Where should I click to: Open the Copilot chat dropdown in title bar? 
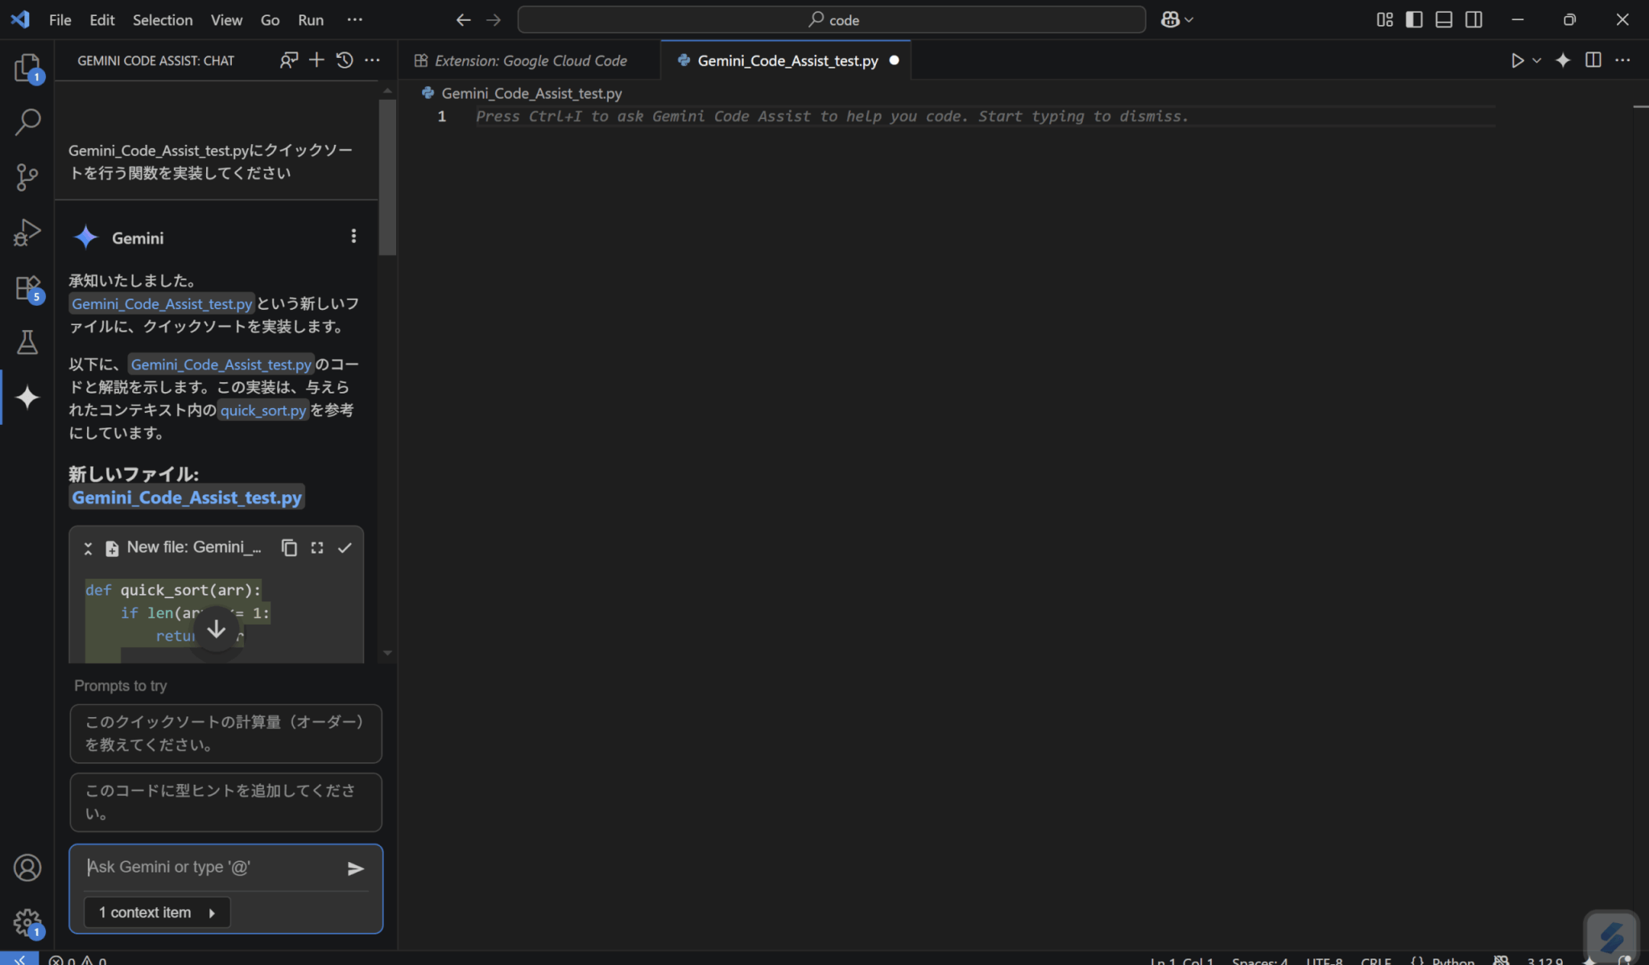(1177, 20)
